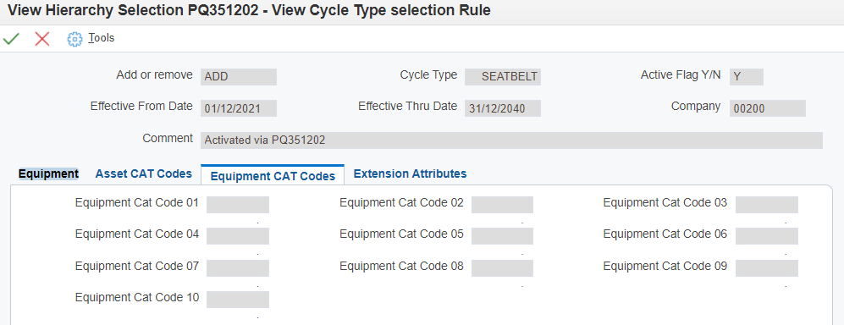Screen dimensions: 844x325
Task: Click the Add or remove field
Action: click(239, 77)
